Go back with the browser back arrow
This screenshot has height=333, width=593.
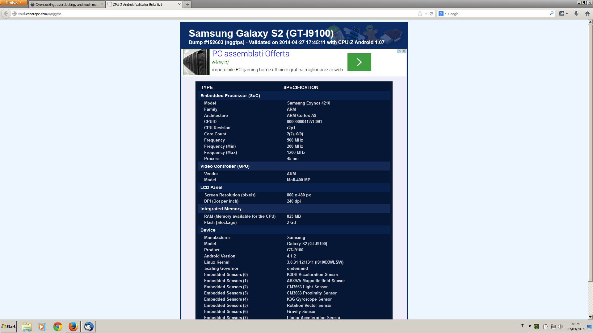click(6, 14)
